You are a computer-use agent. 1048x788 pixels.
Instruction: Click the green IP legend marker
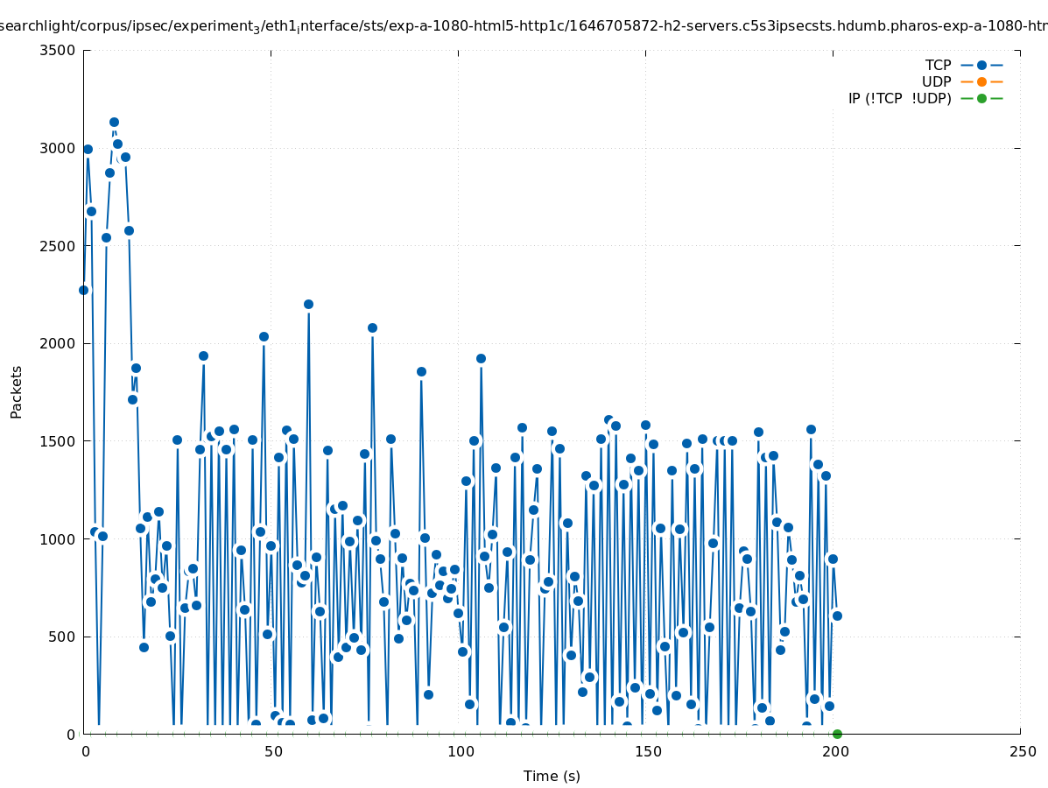pos(981,98)
